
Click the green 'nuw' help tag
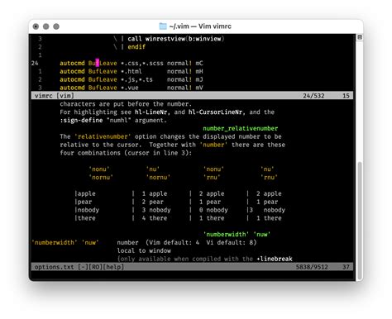[262, 235]
